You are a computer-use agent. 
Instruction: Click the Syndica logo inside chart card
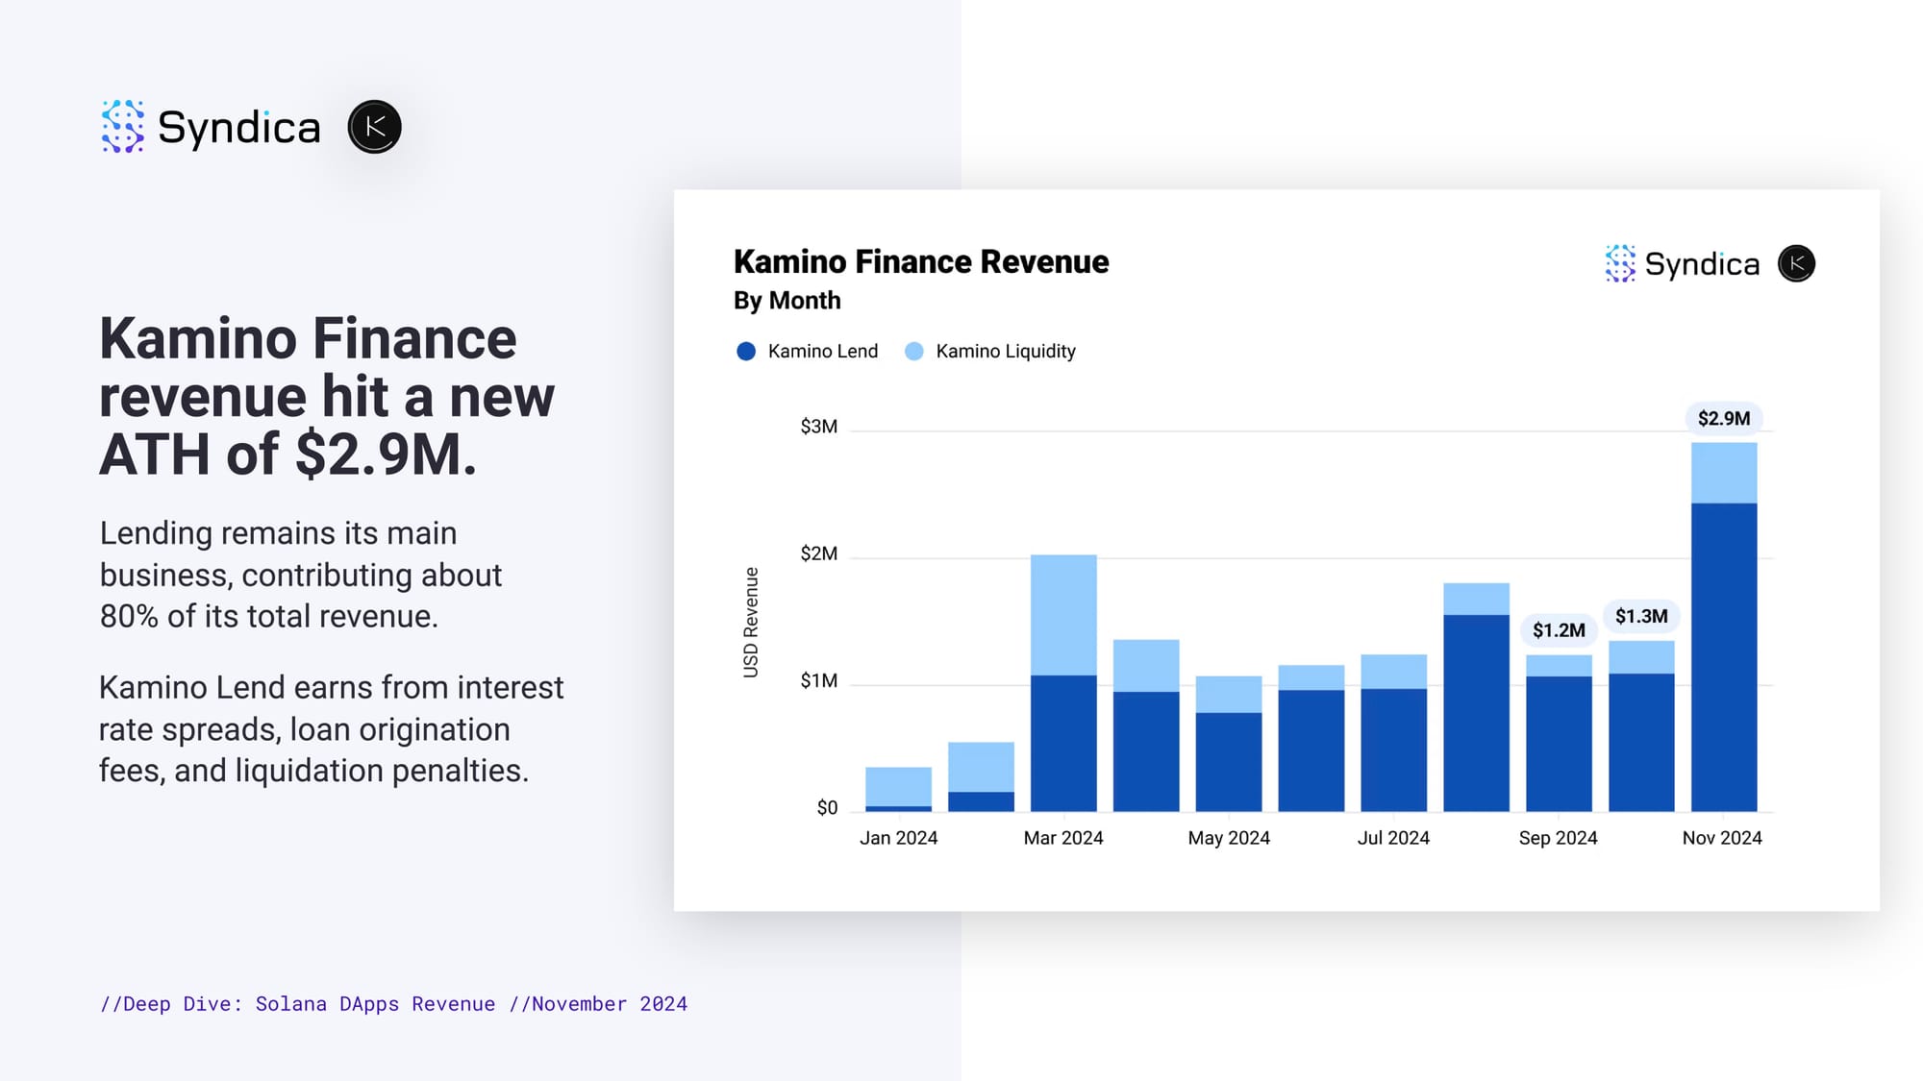[1619, 263]
